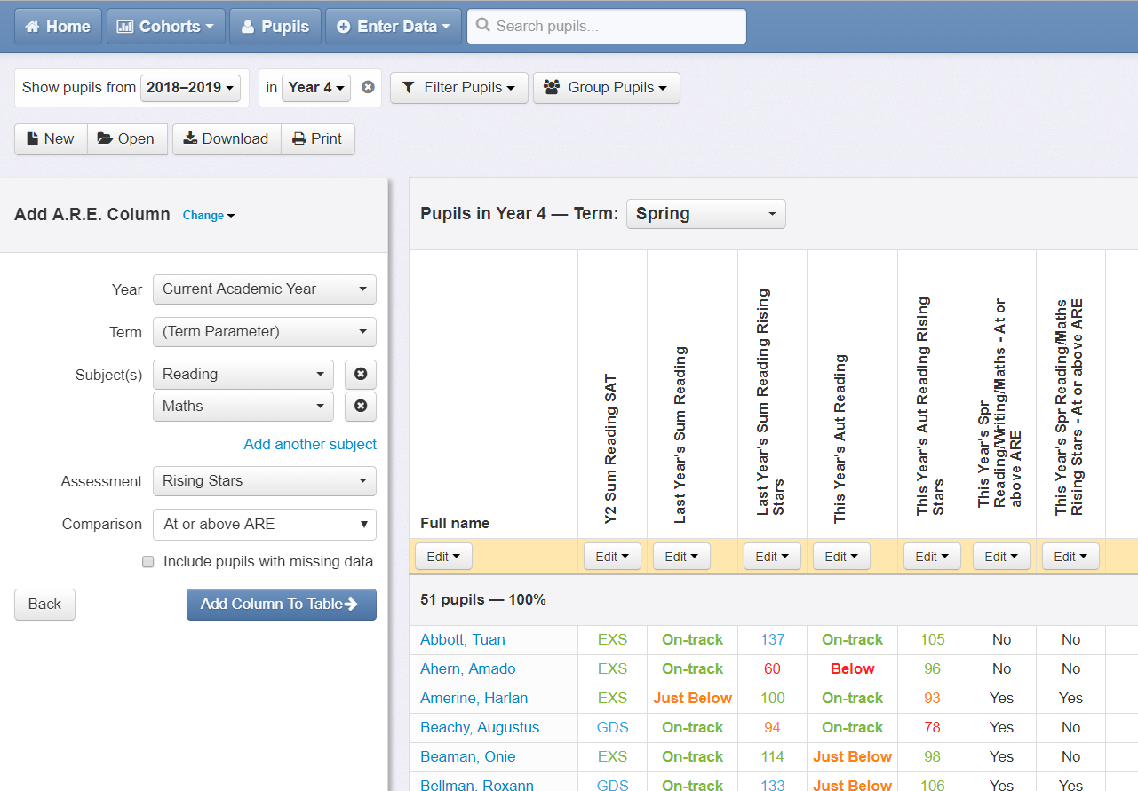Open the 2018–2019 year dropdown
Viewport: 1138px width, 791px height.
pyautogui.click(x=191, y=88)
